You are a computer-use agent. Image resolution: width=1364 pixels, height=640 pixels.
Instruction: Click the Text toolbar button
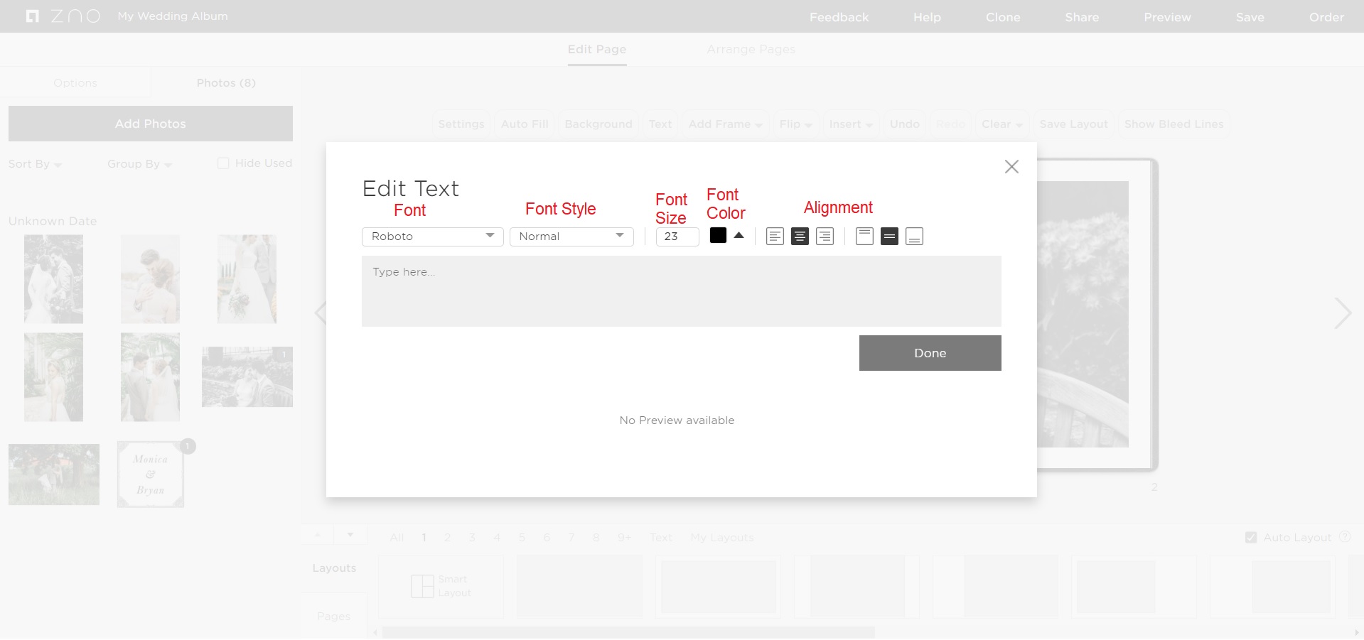pyautogui.click(x=660, y=124)
